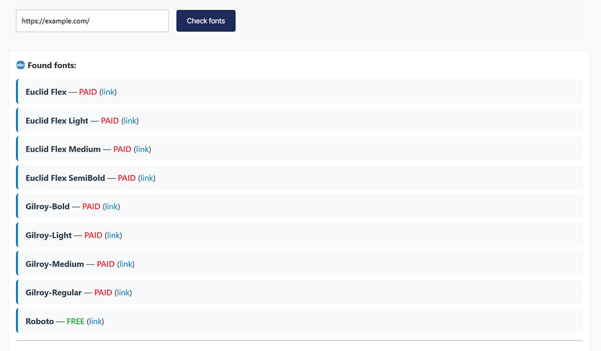Follow the Euclid Flex Medium link
Image resolution: width=601 pixels, height=351 pixels.
tap(142, 149)
